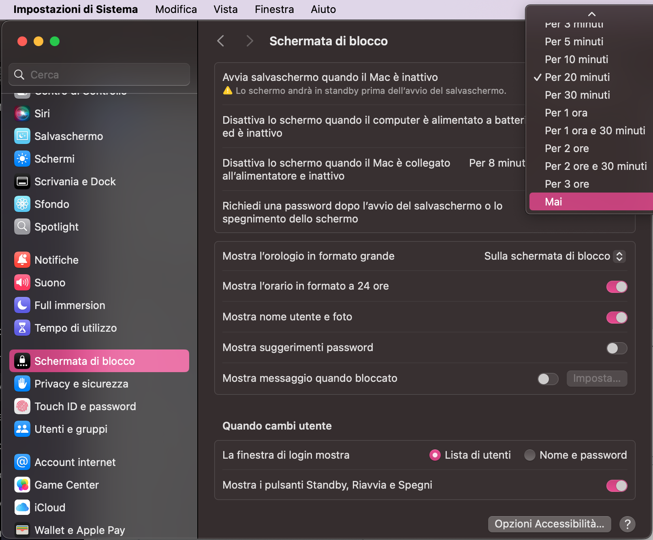This screenshot has height=540, width=653.
Task: Select the Lista di utenti radio button
Action: [435, 455]
